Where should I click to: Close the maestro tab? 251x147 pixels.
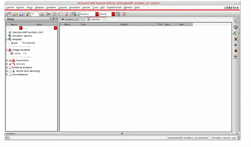[104, 19]
